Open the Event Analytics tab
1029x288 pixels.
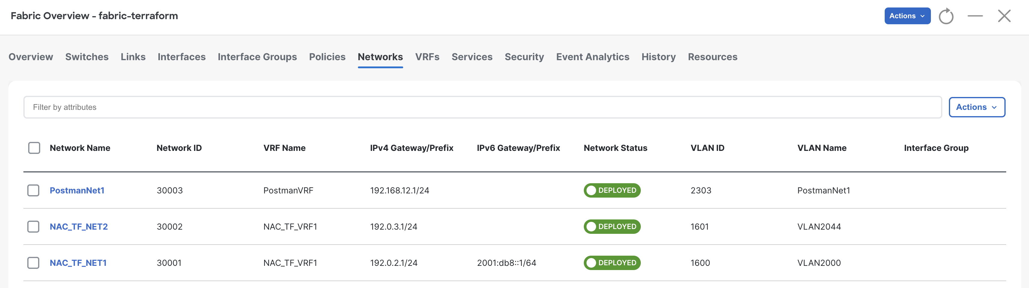592,57
